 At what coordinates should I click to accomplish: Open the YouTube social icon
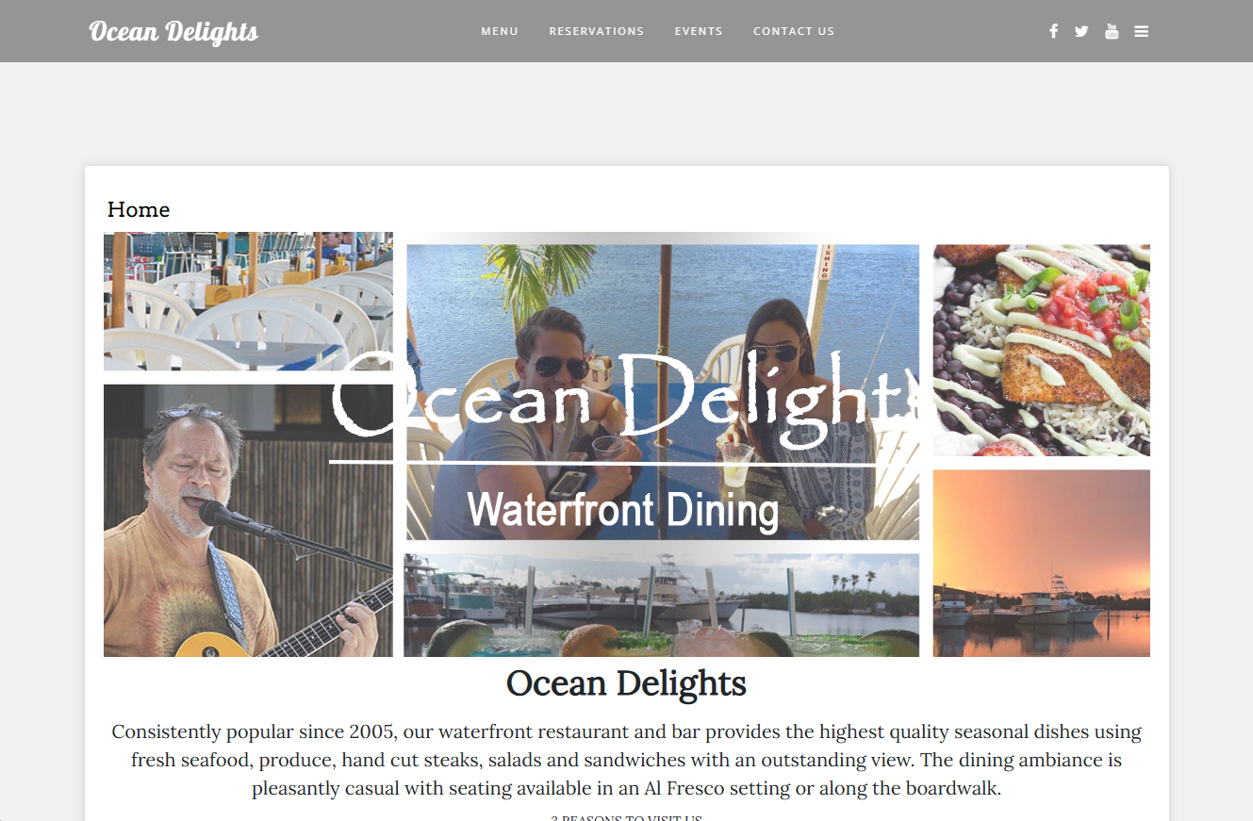1112,31
